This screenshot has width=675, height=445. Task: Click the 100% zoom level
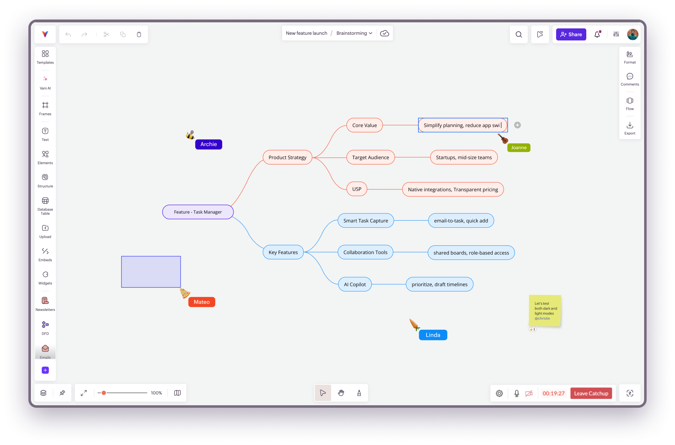pyautogui.click(x=156, y=393)
